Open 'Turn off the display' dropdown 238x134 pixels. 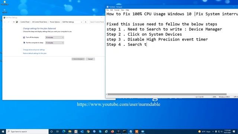55,37
